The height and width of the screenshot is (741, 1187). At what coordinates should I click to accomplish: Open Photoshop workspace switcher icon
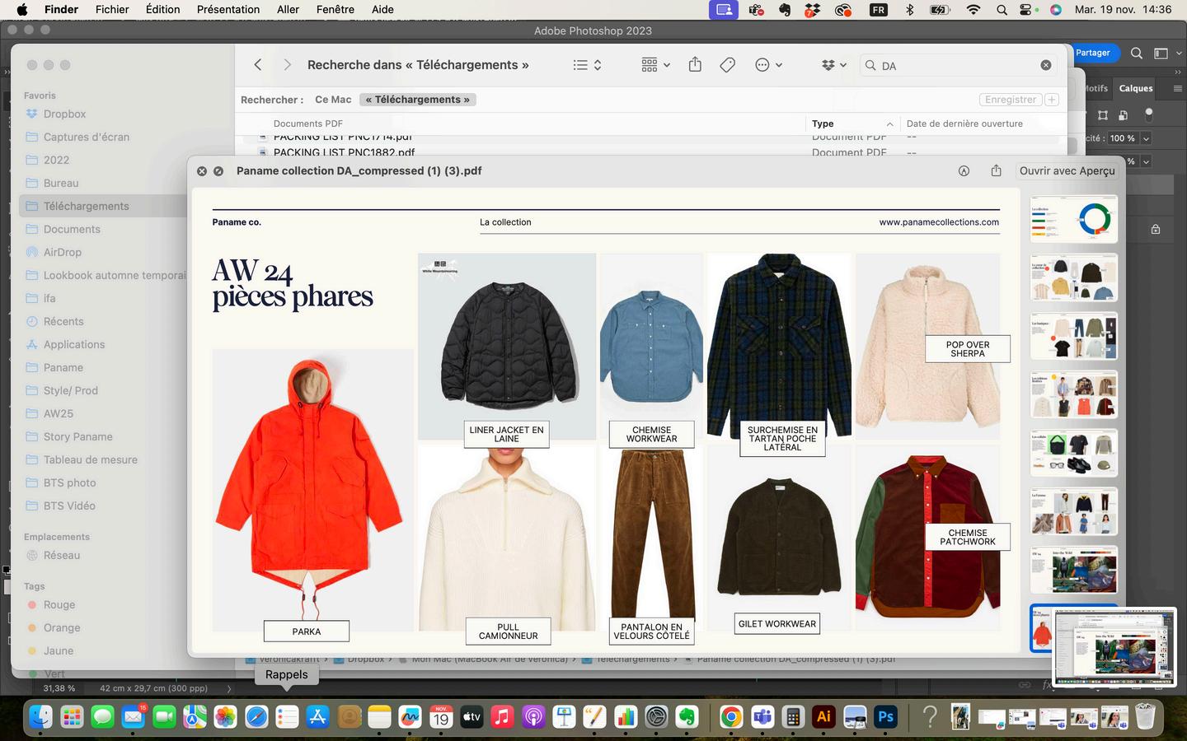pyautogui.click(x=1161, y=53)
